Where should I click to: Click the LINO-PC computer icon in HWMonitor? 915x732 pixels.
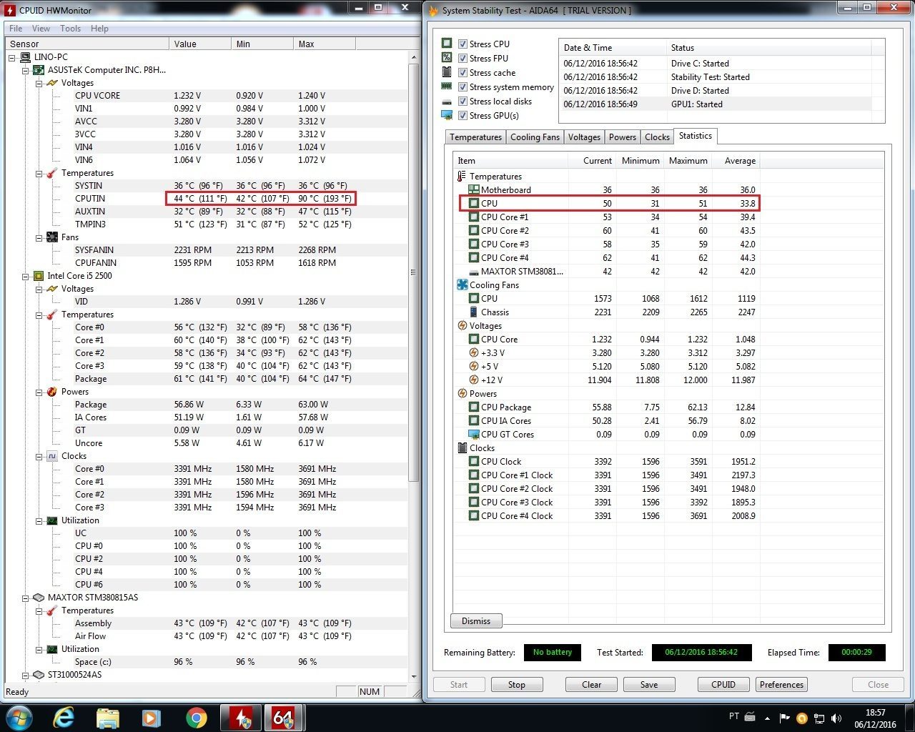pyautogui.click(x=26, y=56)
